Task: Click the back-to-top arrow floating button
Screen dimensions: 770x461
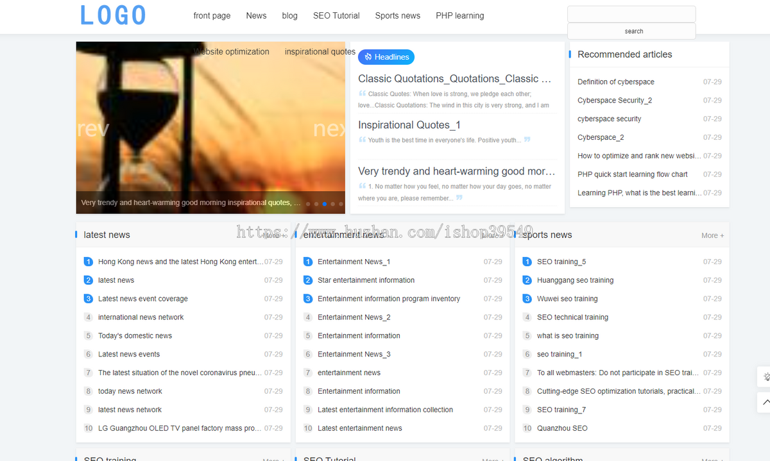Action: click(765, 403)
